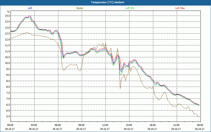
Task: Click the 11,0 y-axis value
Action: 8,51
